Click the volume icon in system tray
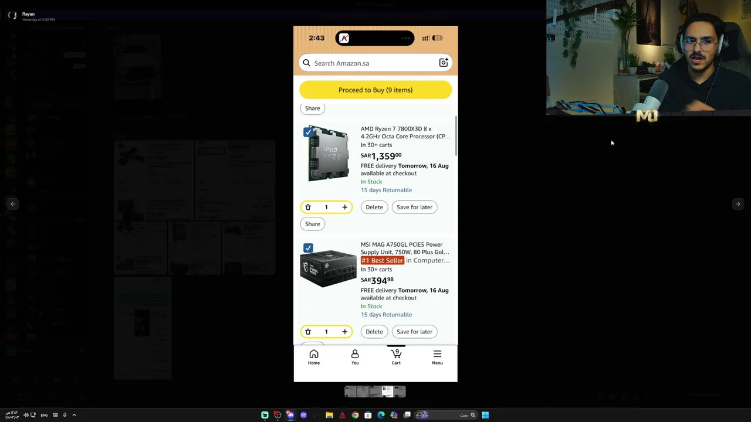751x422 pixels. (x=26, y=415)
